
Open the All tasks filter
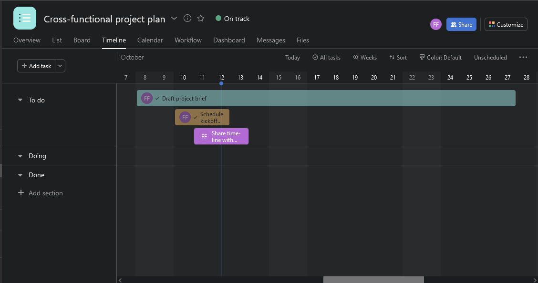coord(326,57)
